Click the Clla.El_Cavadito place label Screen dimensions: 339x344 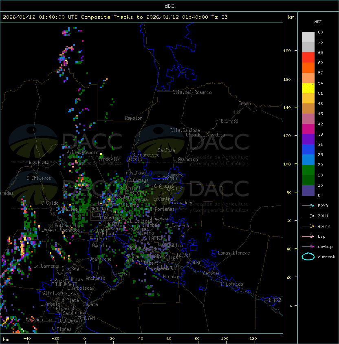click(205, 135)
